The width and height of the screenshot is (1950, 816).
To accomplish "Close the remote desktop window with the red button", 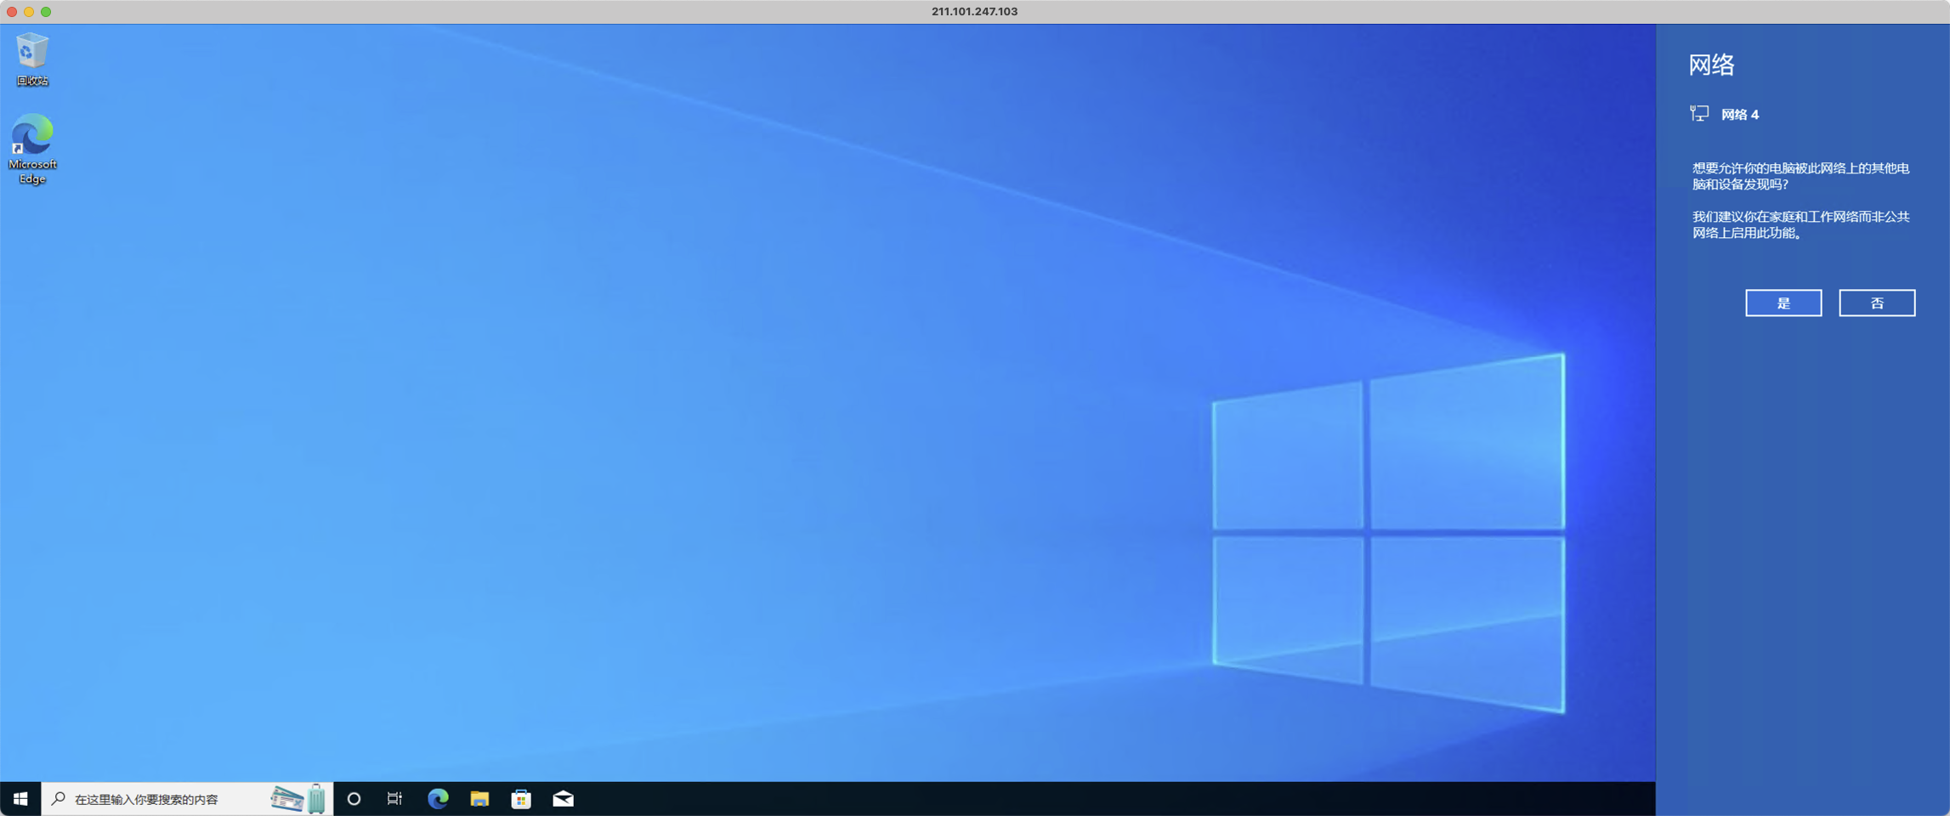I will click(12, 12).
